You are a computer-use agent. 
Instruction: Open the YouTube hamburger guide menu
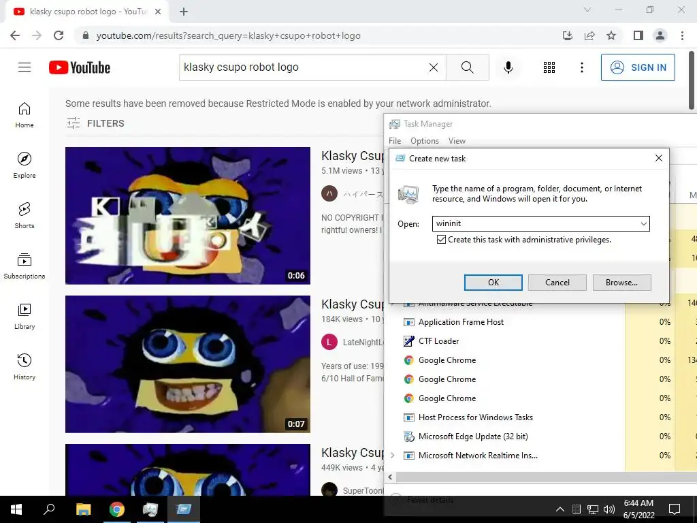(25, 67)
